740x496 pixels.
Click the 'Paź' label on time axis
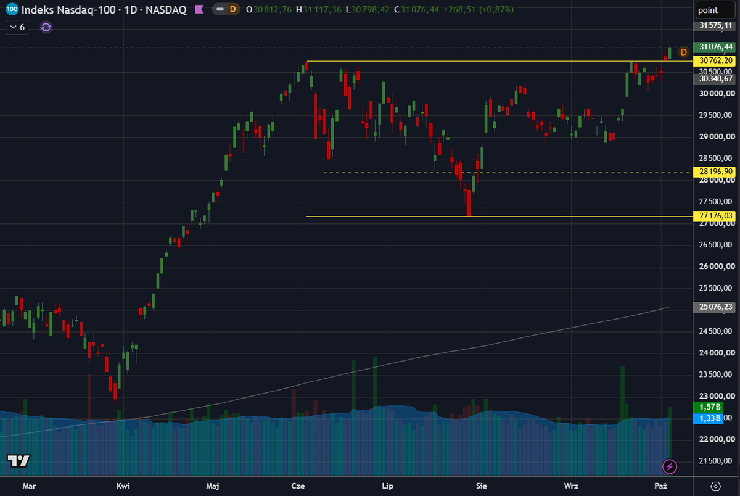[x=660, y=486]
